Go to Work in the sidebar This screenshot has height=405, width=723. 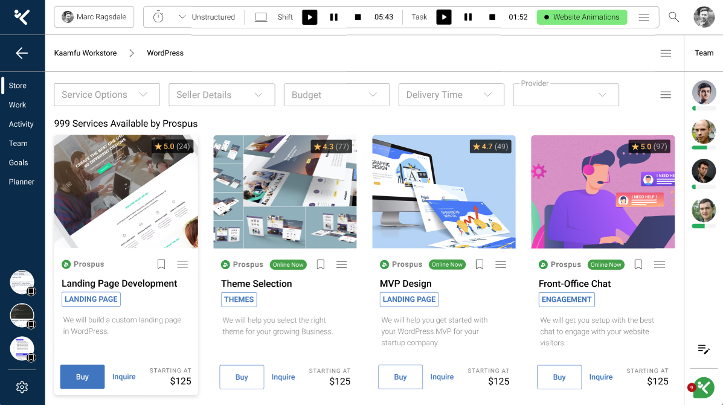pyautogui.click(x=18, y=105)
